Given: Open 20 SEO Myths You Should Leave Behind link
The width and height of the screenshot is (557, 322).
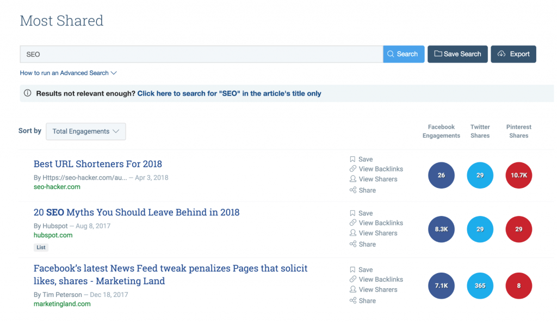Looking at the screenshot, I should click(x=137, y=212).
